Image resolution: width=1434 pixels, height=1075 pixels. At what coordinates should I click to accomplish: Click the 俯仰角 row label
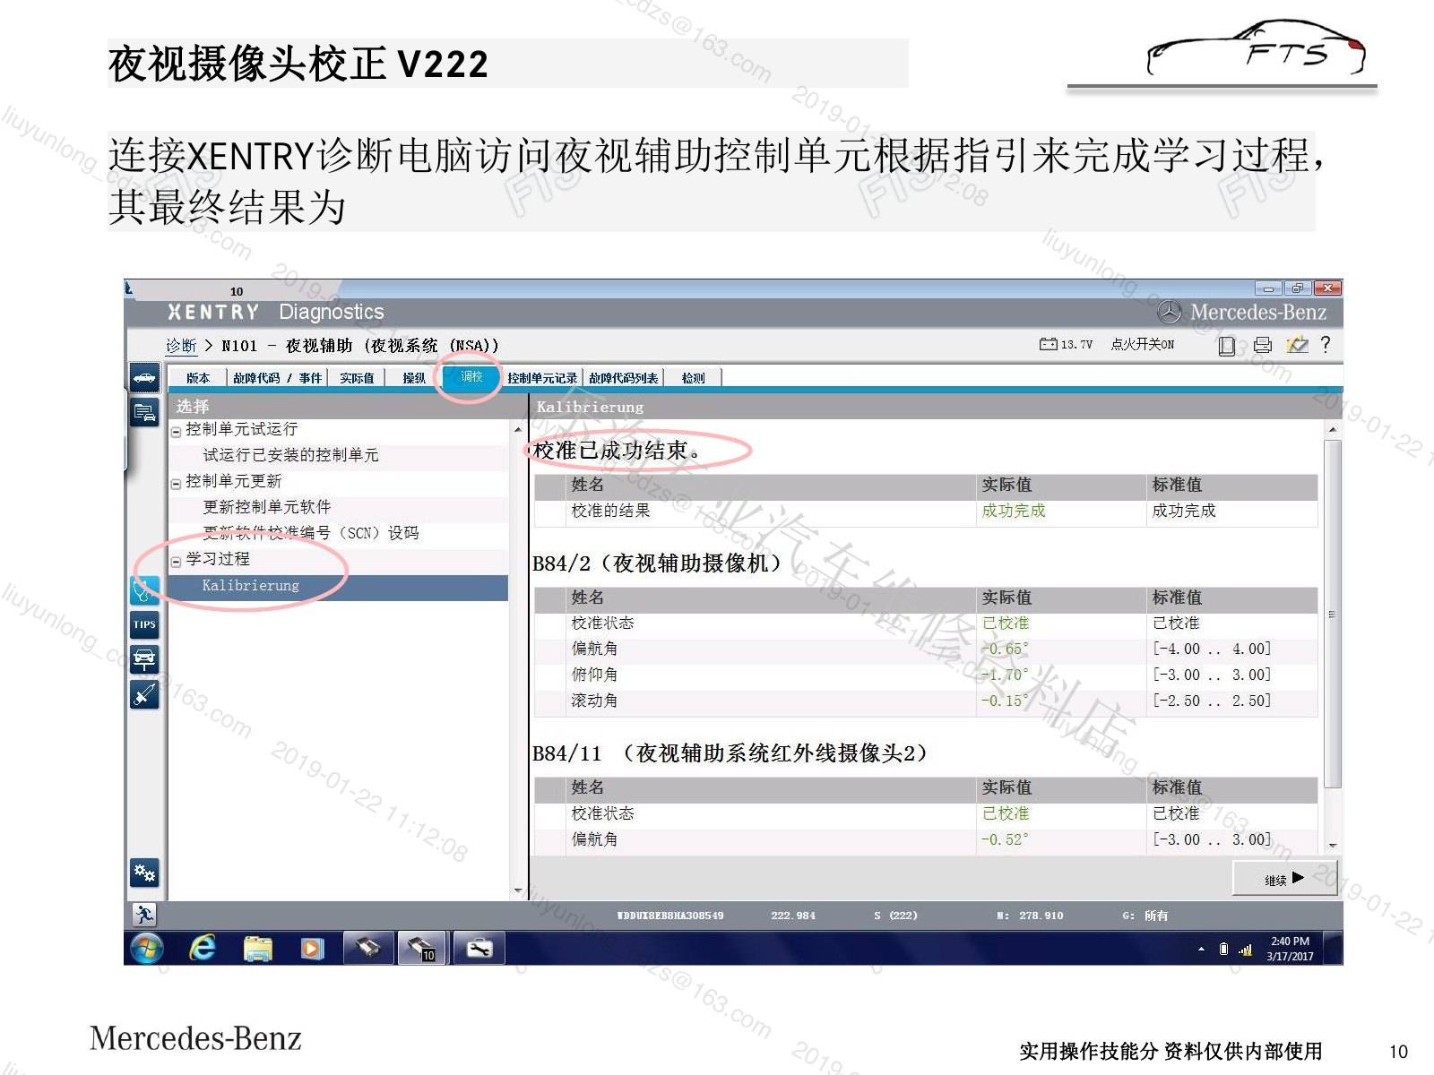[594, 675]
